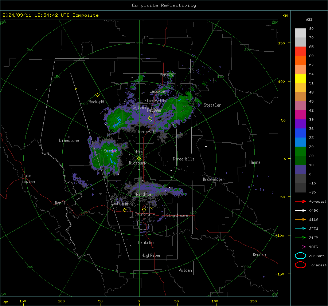Image resolution: width=328 pixels, height=306 pixels.
Task: Click the light blue 33–30 dBZ legend swatch
Action: 300,142
